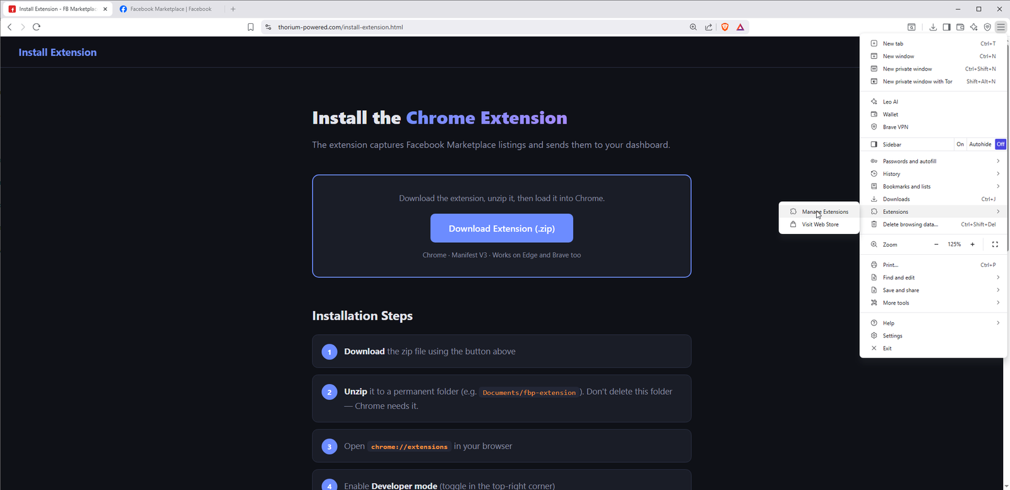Close the hamburger main menu button
This screenshot has height=490, width=1010.
[x=1001, y=27]
